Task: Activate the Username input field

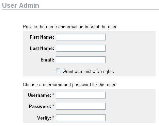Action: (x=81, y=95)
